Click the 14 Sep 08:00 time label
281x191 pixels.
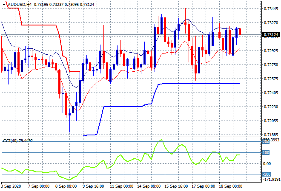tap(149, 186)
